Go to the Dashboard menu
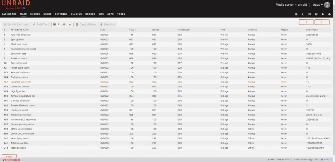This screenshot has width=335, height=162. pyautogui.click(x=9, y=14)
